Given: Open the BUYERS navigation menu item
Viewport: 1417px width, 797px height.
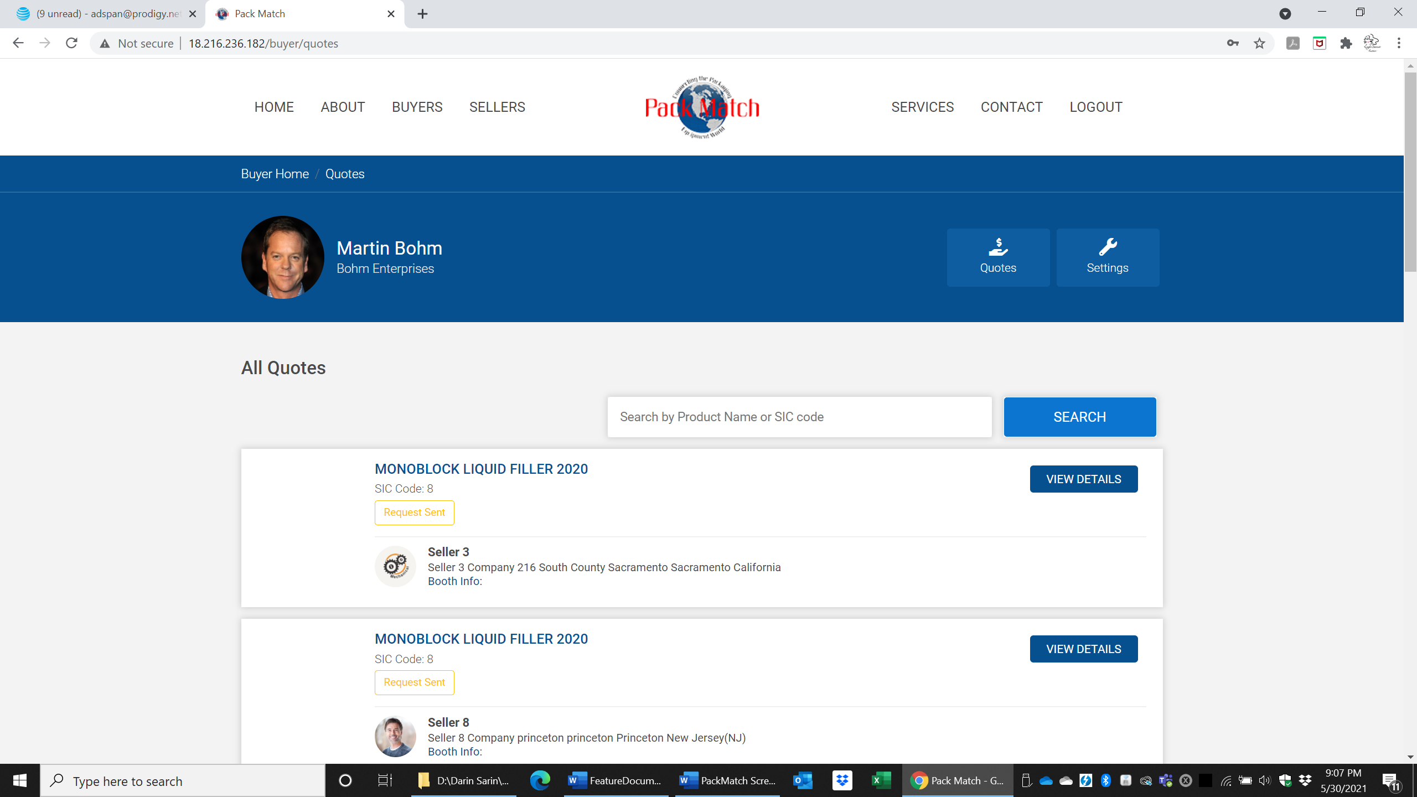Looking at the screenshot, I should coord(417,107).
